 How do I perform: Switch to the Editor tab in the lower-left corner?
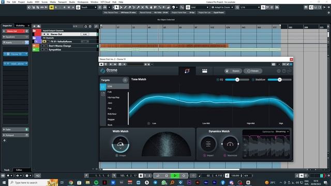coord(19,170)
